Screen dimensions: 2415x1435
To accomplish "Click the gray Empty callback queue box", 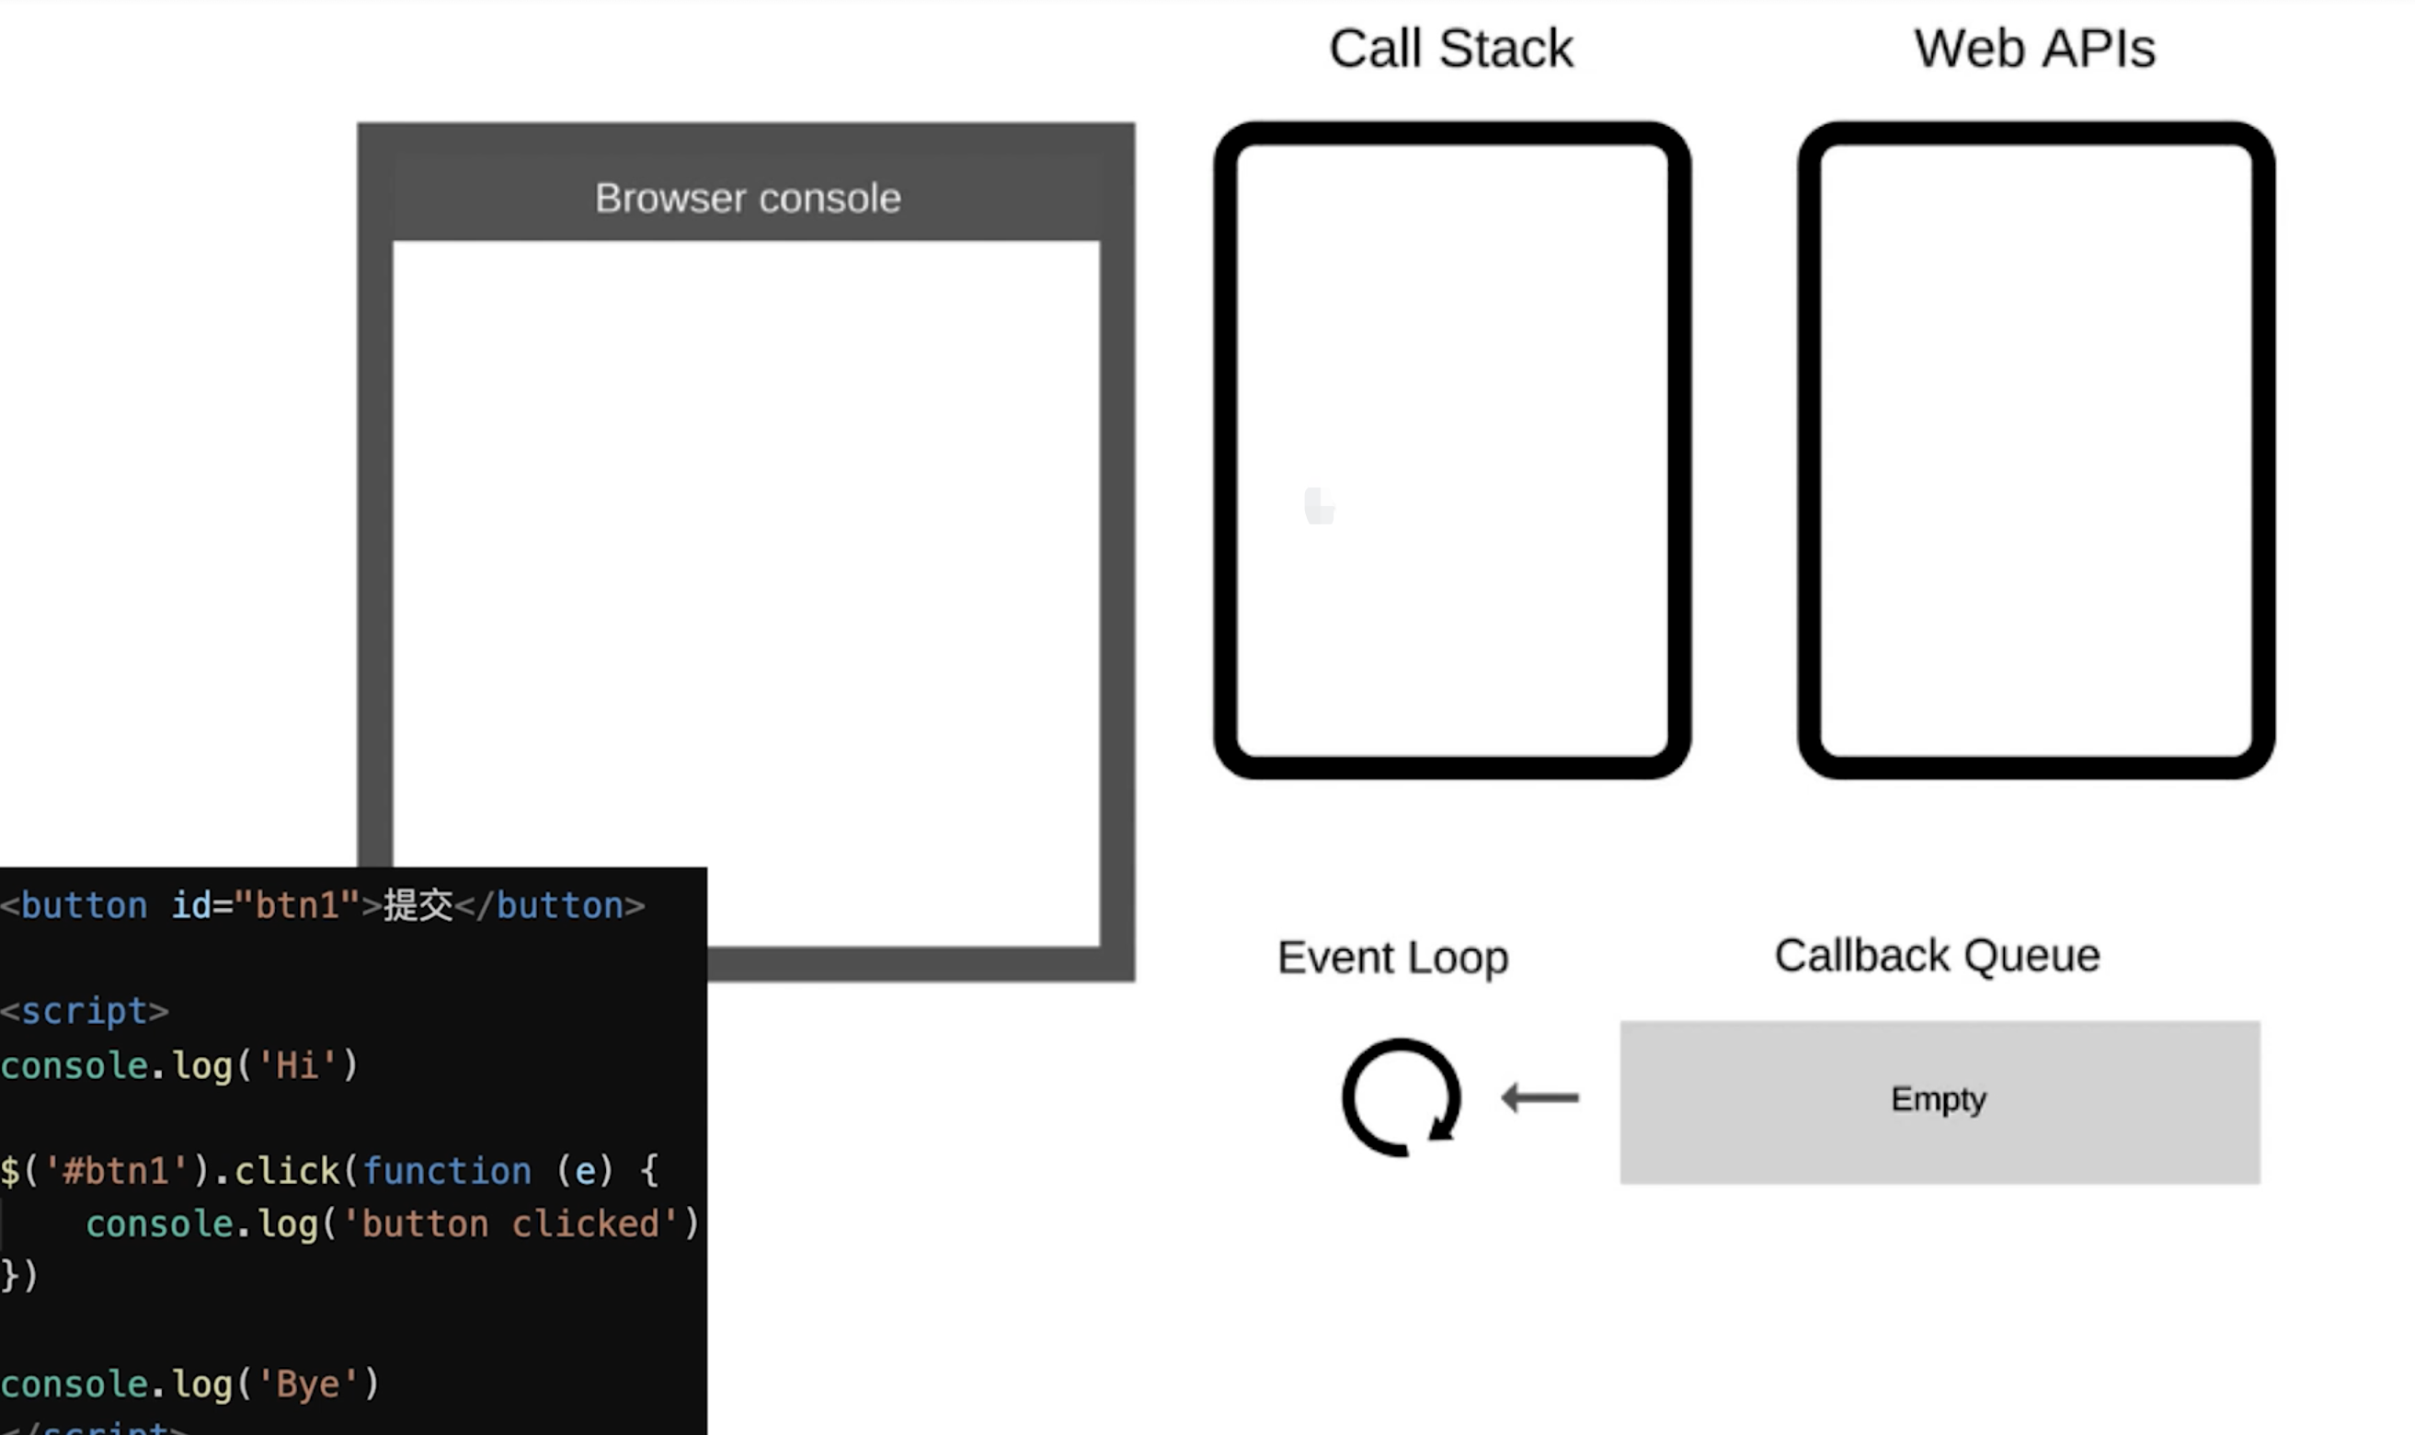I will (x=1939, y=1101).
